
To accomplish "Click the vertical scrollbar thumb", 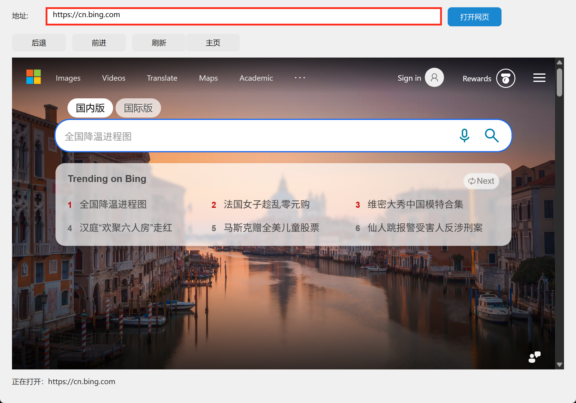I will 559,82.
